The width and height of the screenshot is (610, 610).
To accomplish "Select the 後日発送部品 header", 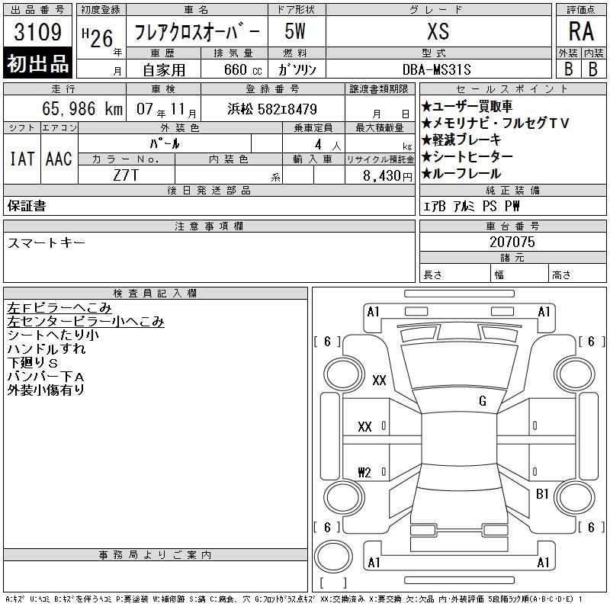I will pyautogui.click(x=209, y=191).
